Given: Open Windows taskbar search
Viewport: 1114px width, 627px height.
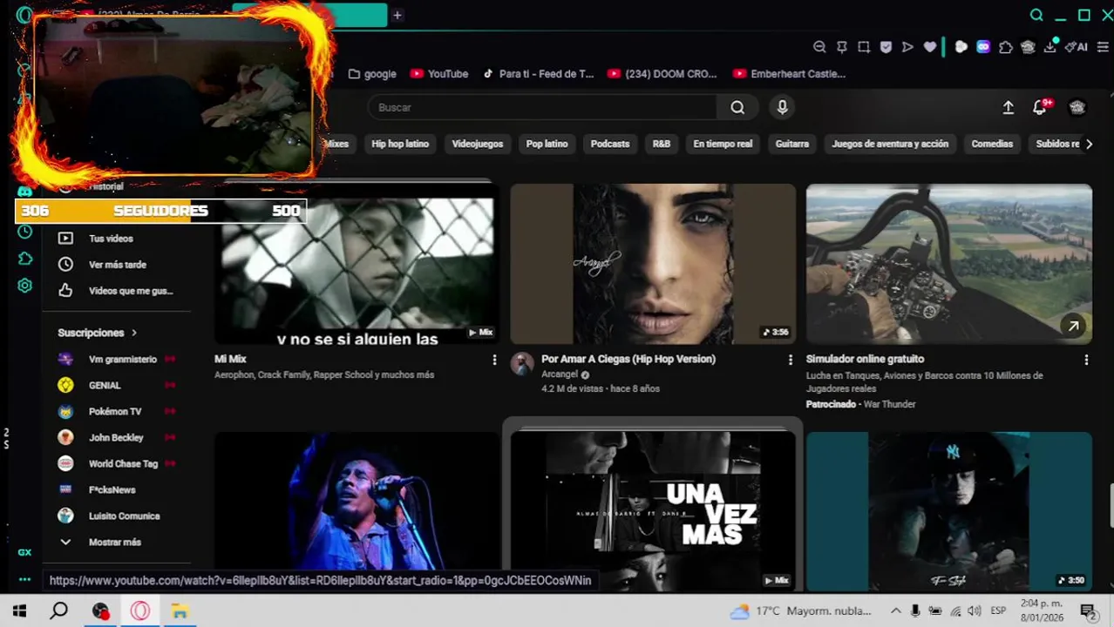Looking at the screenshot, I should pos(58,611).
